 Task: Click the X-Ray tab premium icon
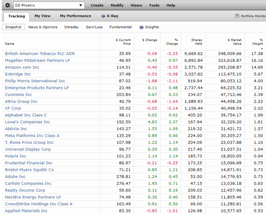coord(103,16)
